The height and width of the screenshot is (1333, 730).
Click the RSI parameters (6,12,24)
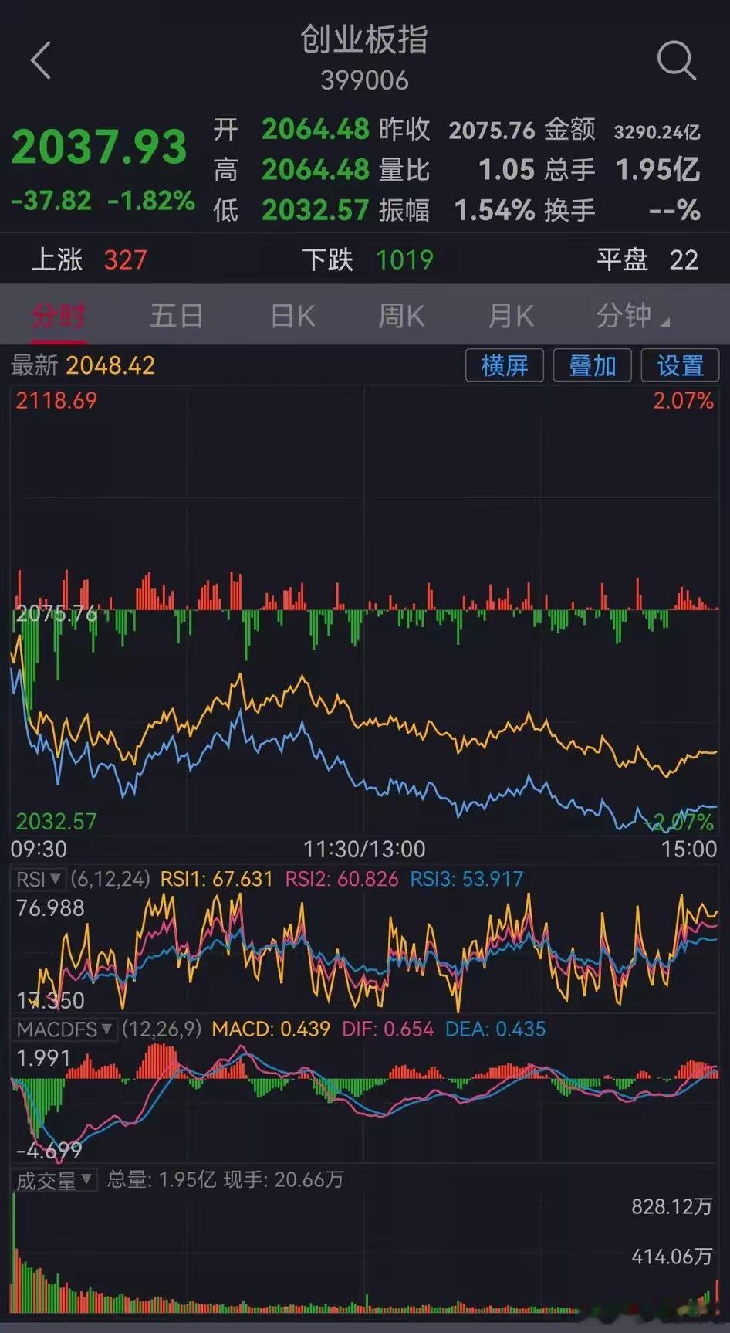coord(110,879)
